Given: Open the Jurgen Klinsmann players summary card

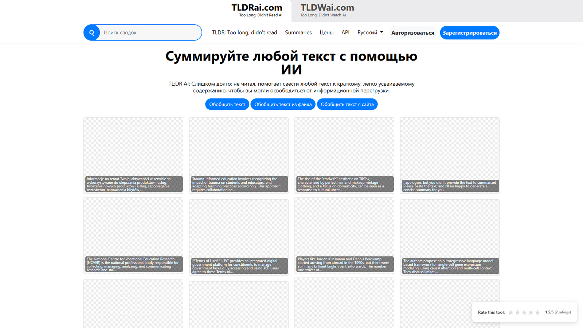Looking at the screenshot, I should point(344,236).
